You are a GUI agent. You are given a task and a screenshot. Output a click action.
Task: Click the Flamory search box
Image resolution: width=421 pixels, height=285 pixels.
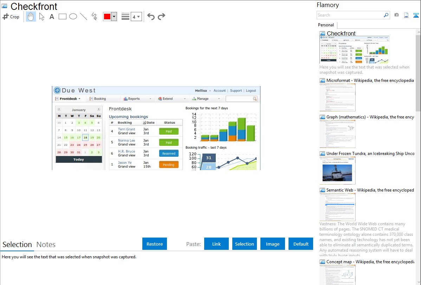pos(350,15)
